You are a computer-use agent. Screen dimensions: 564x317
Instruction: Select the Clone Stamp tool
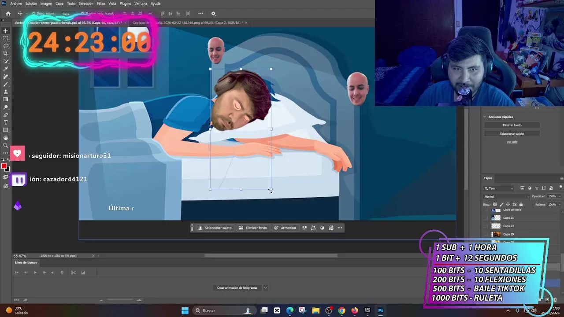(6, 92)
